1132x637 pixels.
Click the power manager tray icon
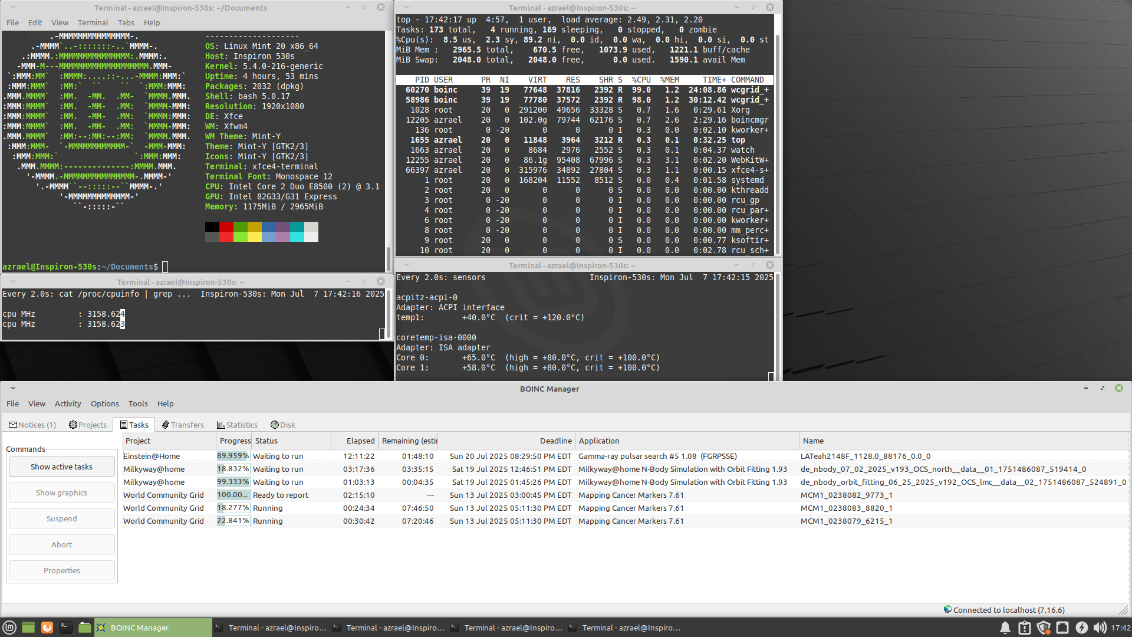[x=1081, y=628]
